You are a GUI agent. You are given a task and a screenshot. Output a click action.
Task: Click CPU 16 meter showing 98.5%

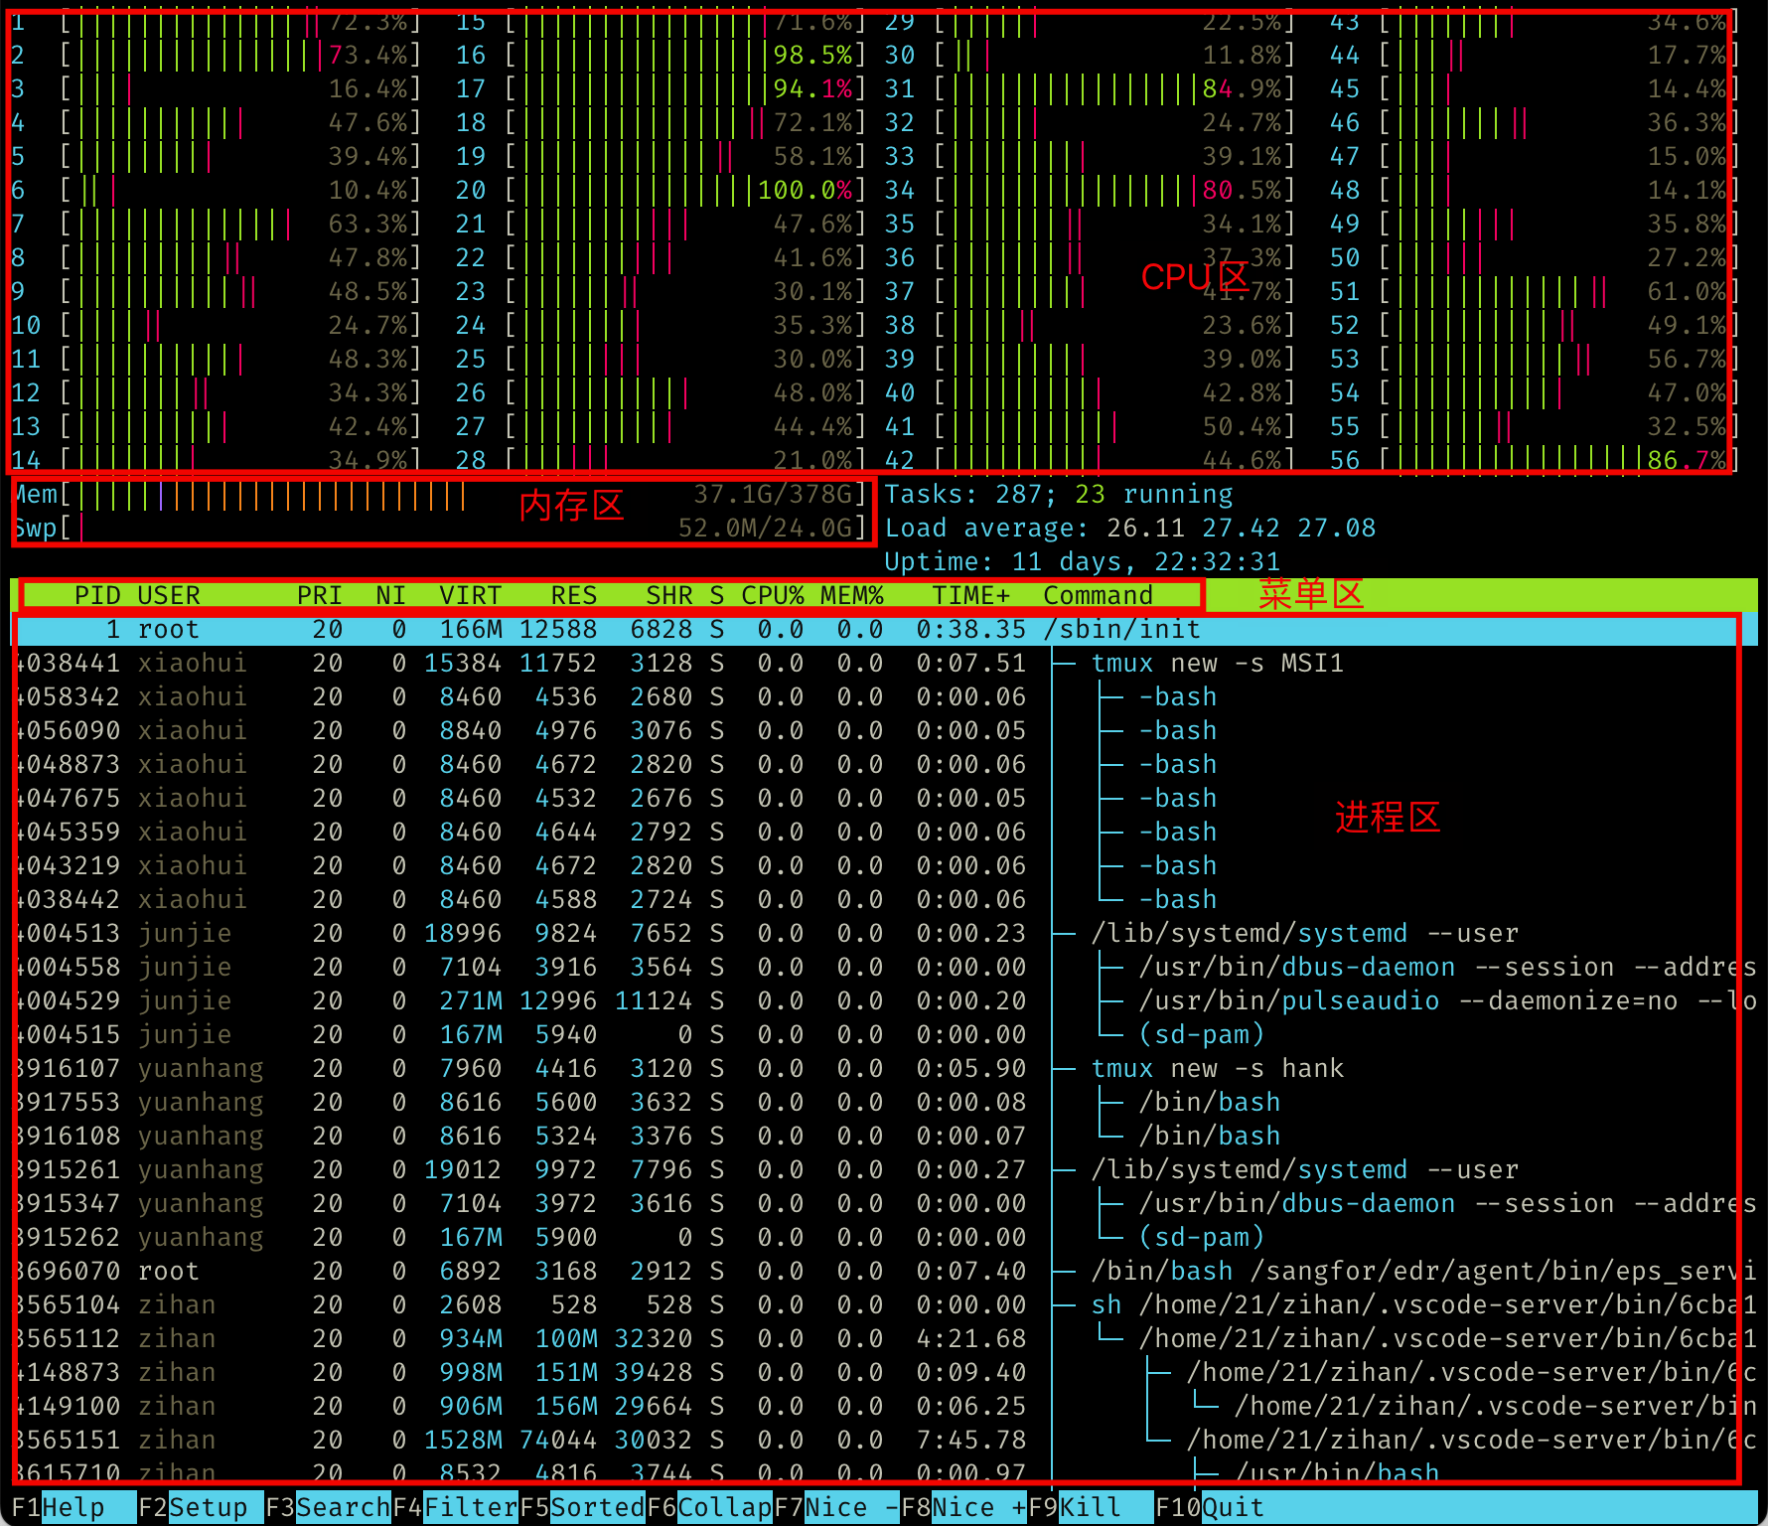[662, 55]
